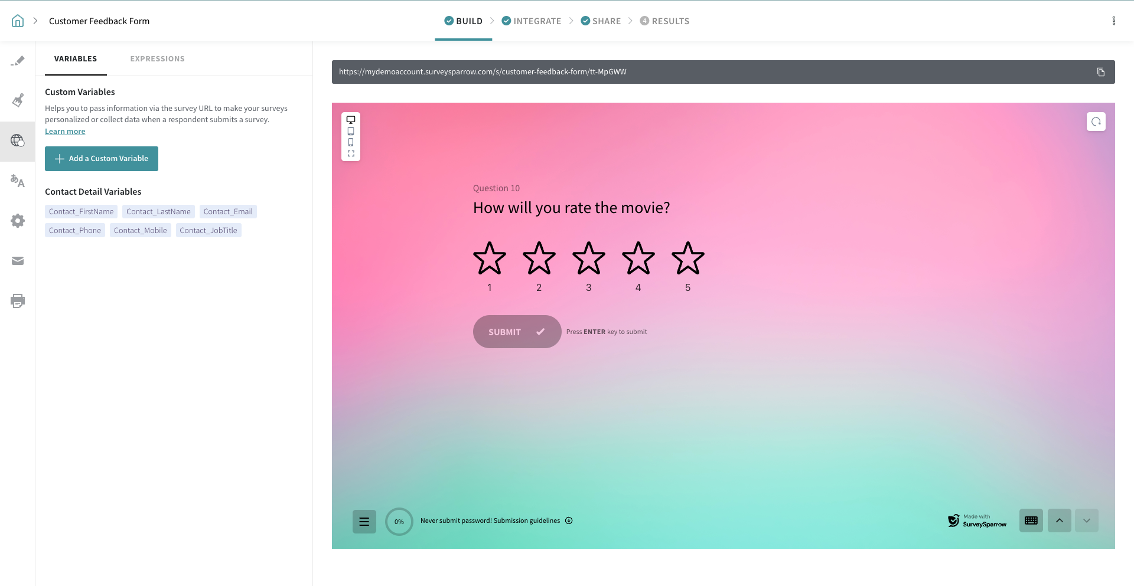This screenshot has height=586, width=1134.
Task: Open the translation languages sidebar icon
Action: coord(18,181)
